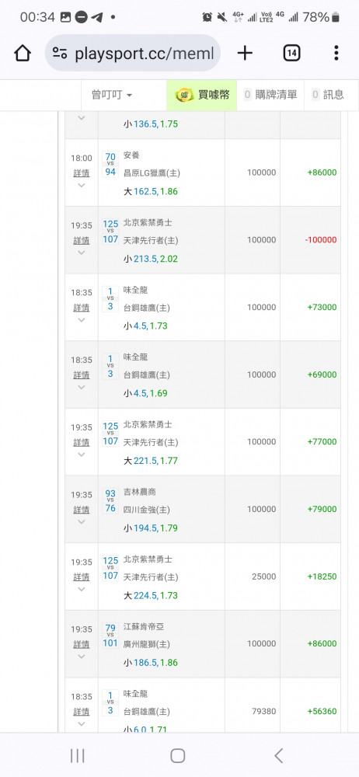Tap the Android back navigation arrow
359x777 pixels.
pyautogui.click(x=279, y=755)
